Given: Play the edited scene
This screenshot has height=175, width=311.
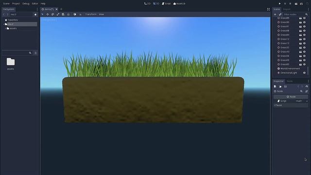Looking at the screenshot, I should (296, 3).
